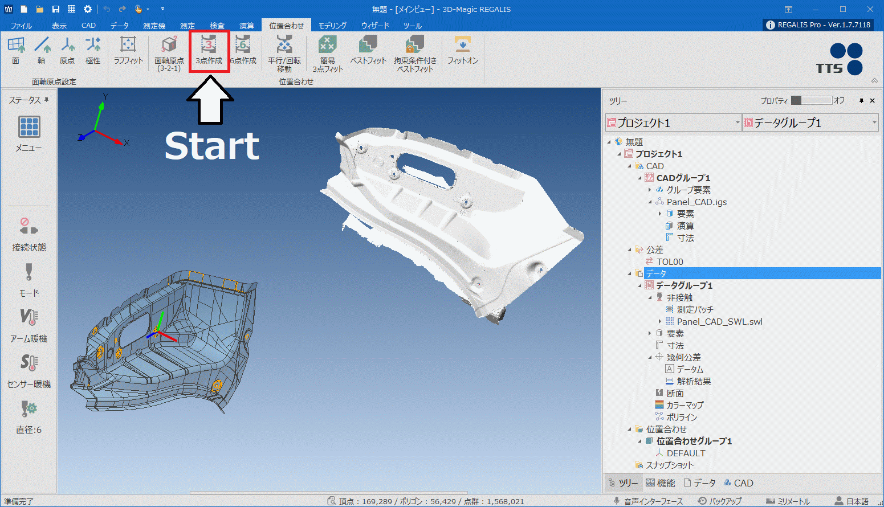Pin the ステータス panel
The image size is (884, 507).
[47, 100]
